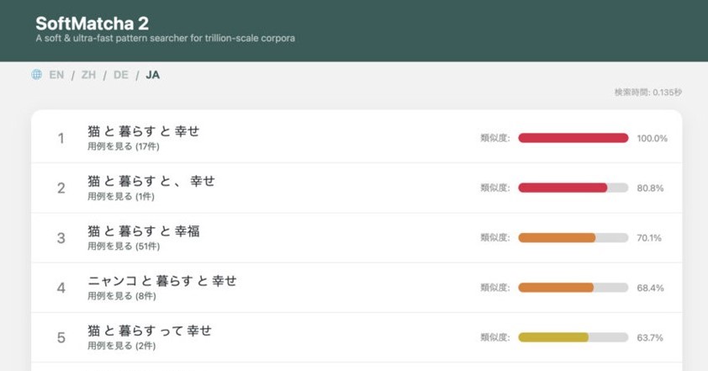Click the globe language icon
Image resolution: width=708 pixels, height=371 pixels.
point(37,75)
